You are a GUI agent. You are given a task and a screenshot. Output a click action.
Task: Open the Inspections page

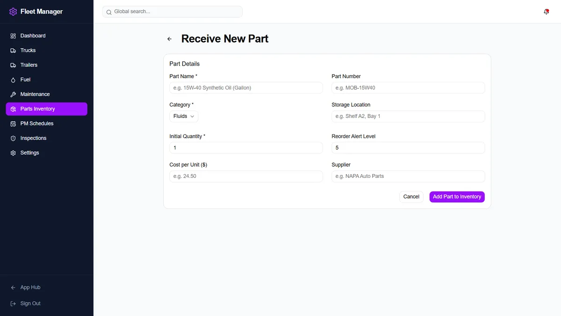(46, 138)
